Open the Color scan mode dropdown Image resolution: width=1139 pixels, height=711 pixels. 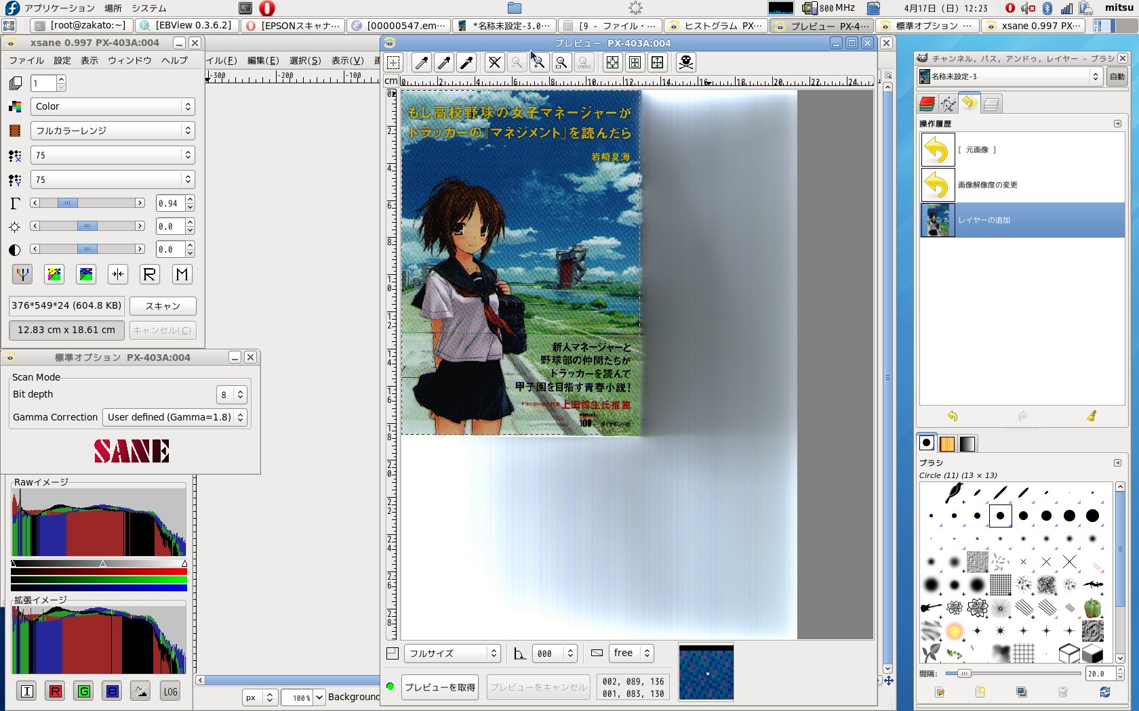(113, 106)
